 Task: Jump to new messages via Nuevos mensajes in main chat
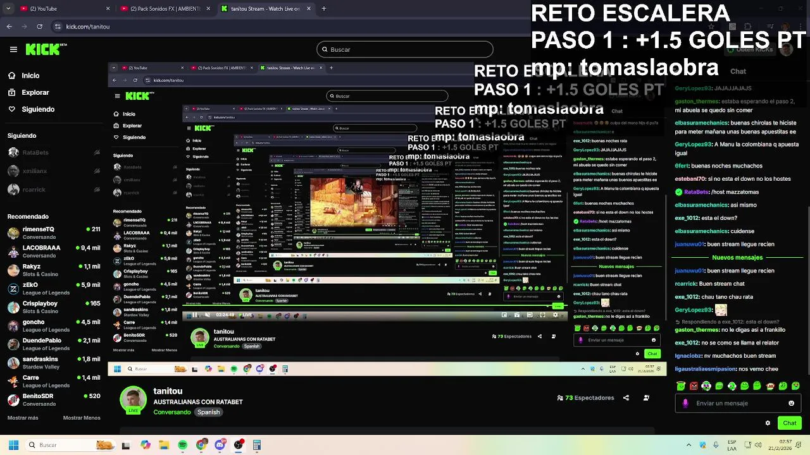pyautogui.click(x=737, y=258)
